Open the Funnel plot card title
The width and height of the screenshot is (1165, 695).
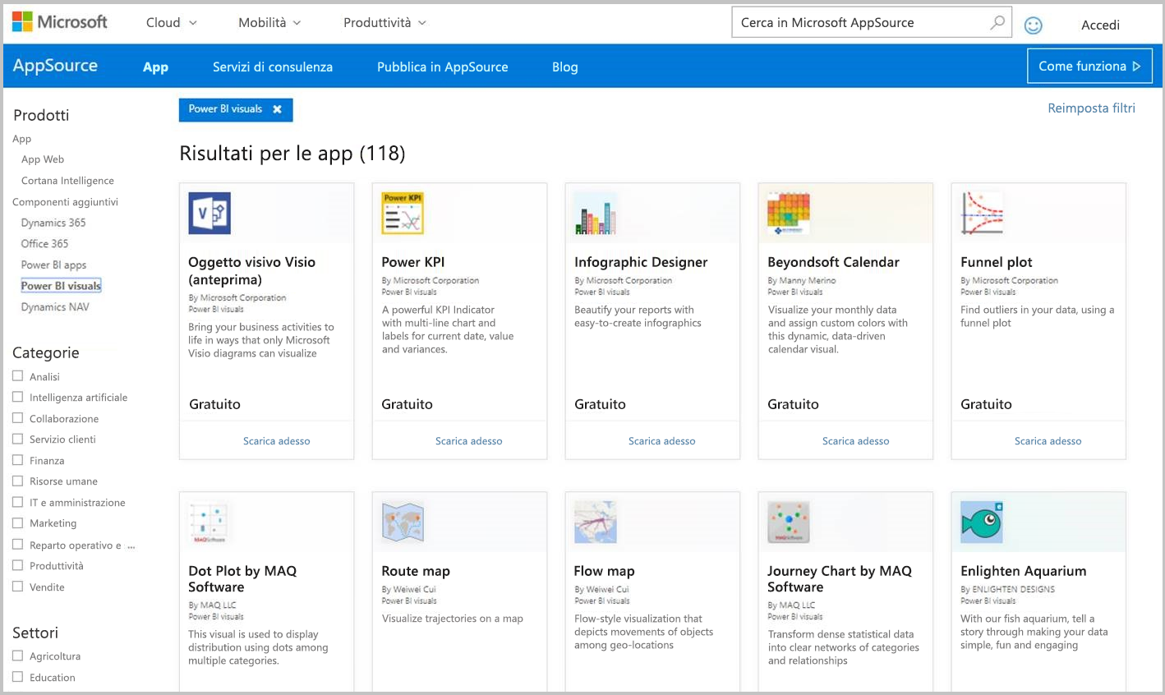coord(997,262)
